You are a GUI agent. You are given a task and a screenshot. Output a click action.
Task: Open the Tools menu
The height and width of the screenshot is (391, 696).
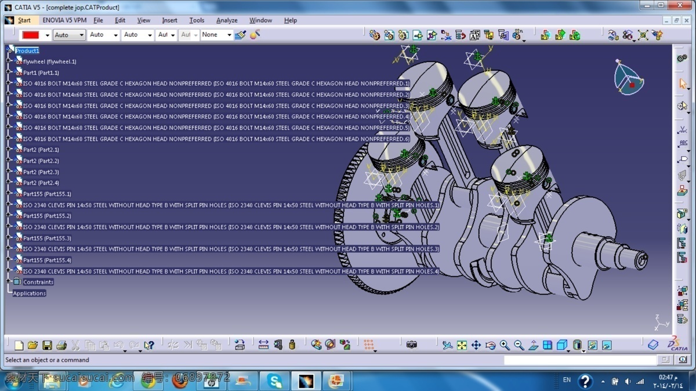click(197, 20)
